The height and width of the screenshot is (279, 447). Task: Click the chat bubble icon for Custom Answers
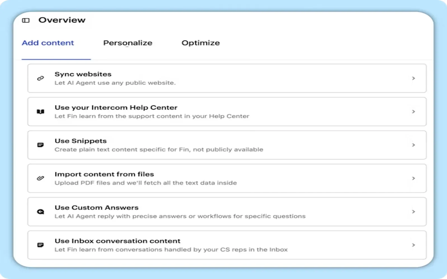tap(41, 211)
